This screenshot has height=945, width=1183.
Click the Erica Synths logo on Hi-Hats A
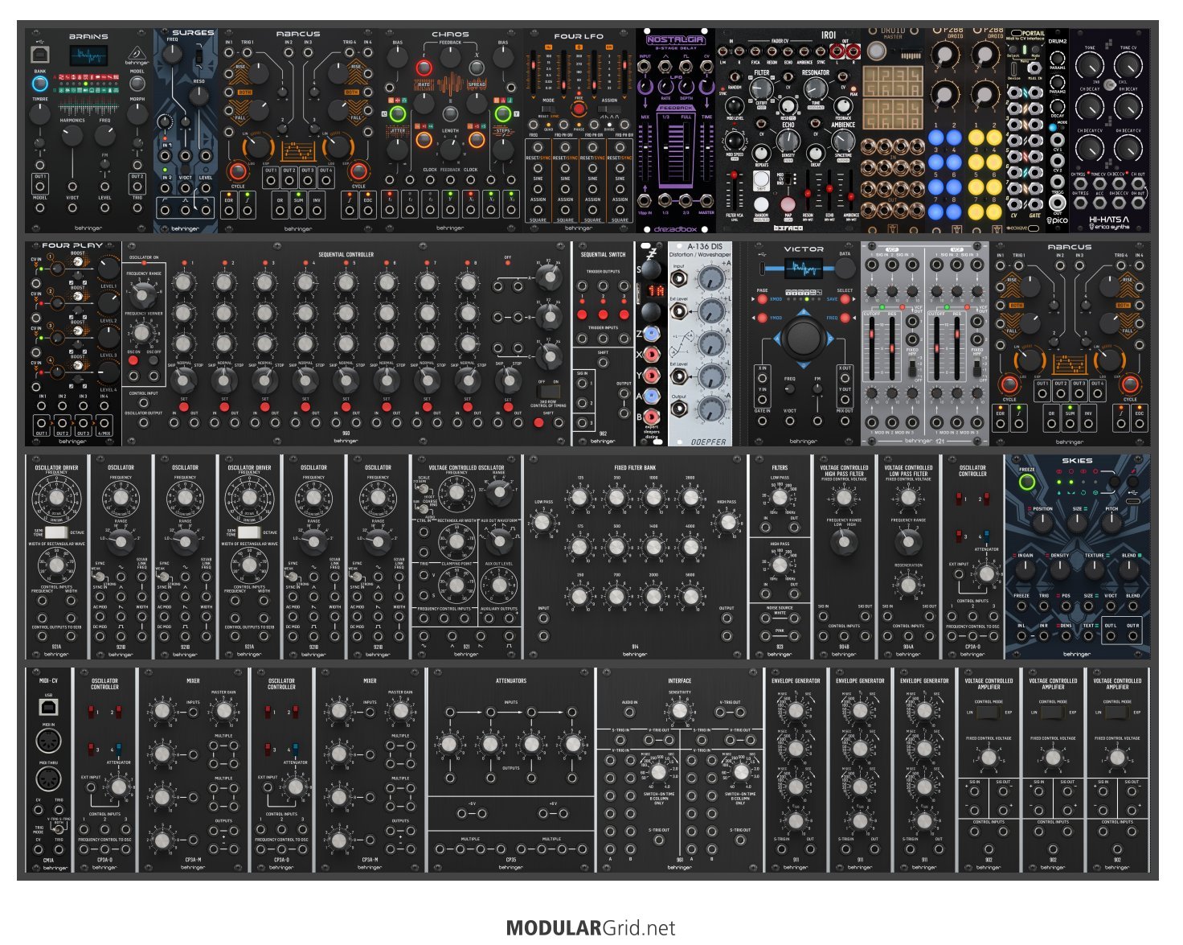click(1109, 227)
